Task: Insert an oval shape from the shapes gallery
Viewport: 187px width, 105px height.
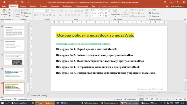Action: coord(103,10)
